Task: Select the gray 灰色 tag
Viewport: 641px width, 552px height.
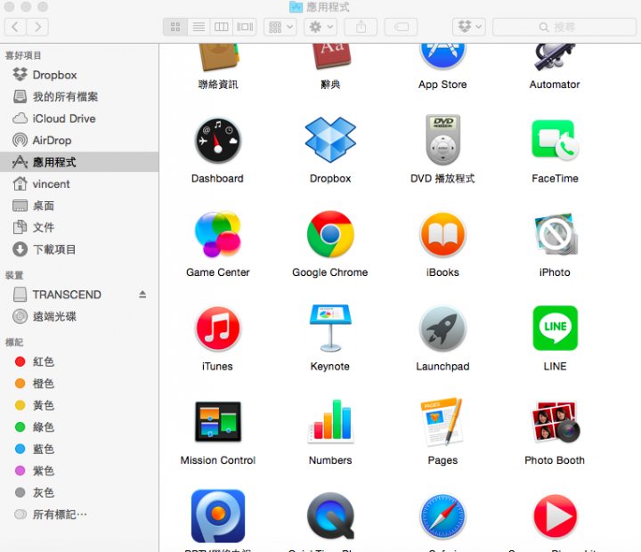Action: tap(79, 492)
